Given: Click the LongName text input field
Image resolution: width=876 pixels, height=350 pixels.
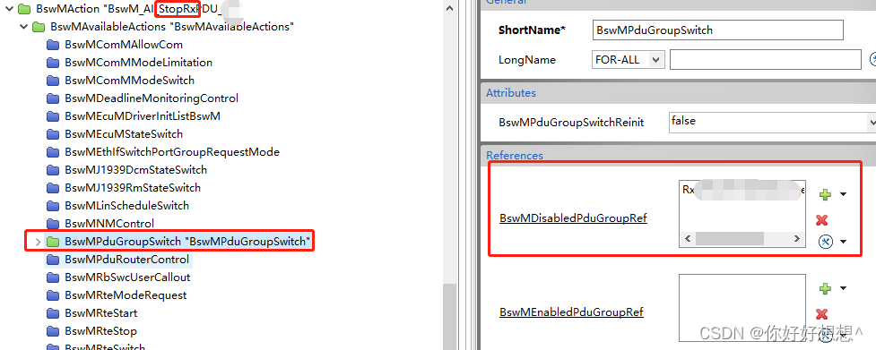Looking at the screenshot, I should point(766,60).
